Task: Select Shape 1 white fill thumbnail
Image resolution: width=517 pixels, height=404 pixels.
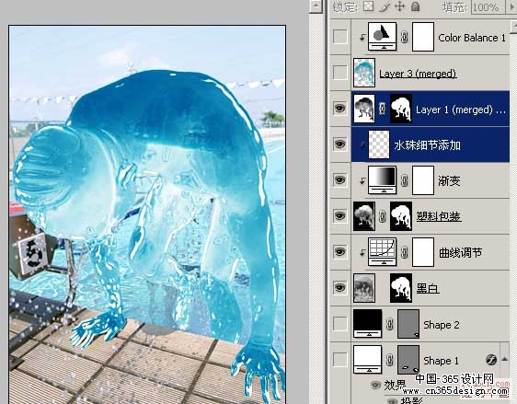Action: tap(367, 360)
